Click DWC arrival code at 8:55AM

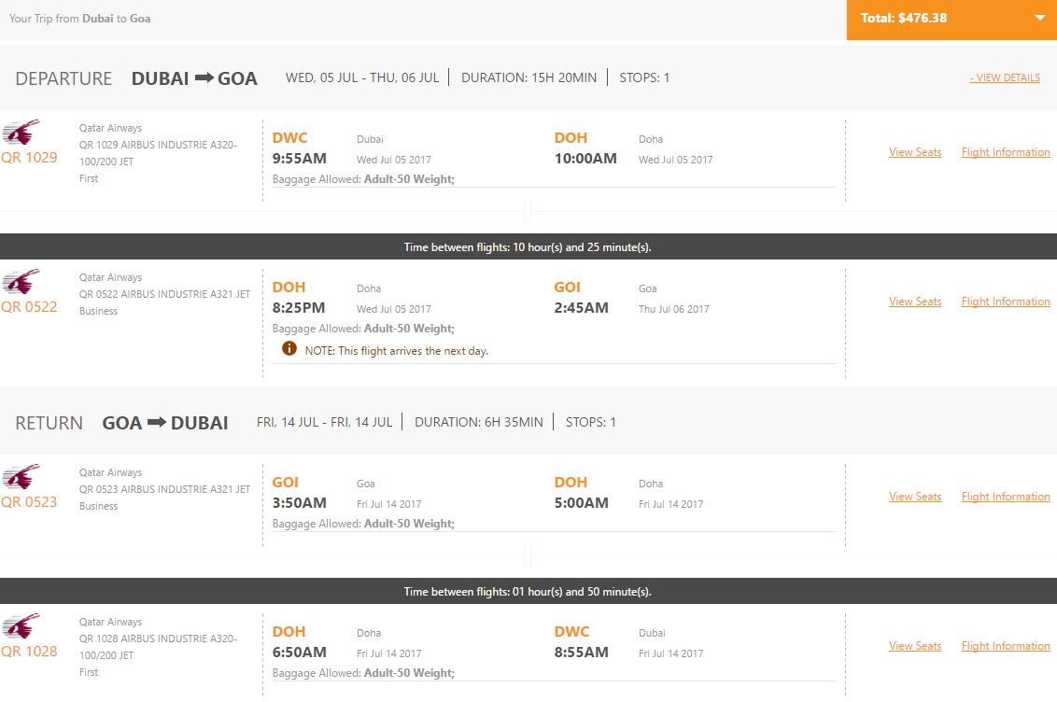point(571,632)
